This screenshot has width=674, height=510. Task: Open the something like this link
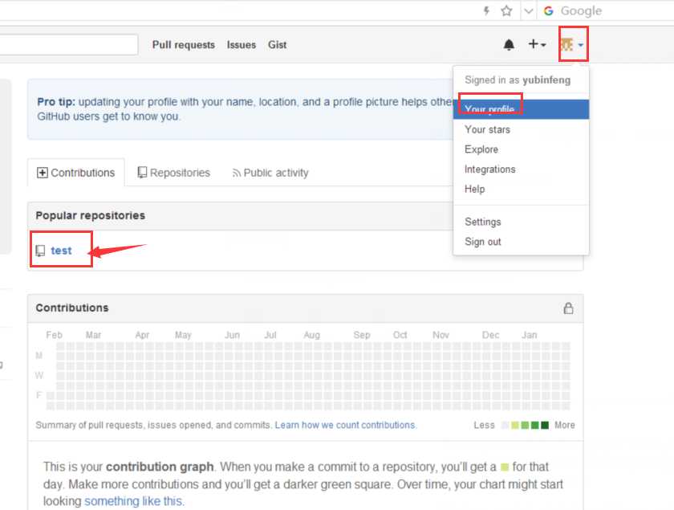coord(134,501)
